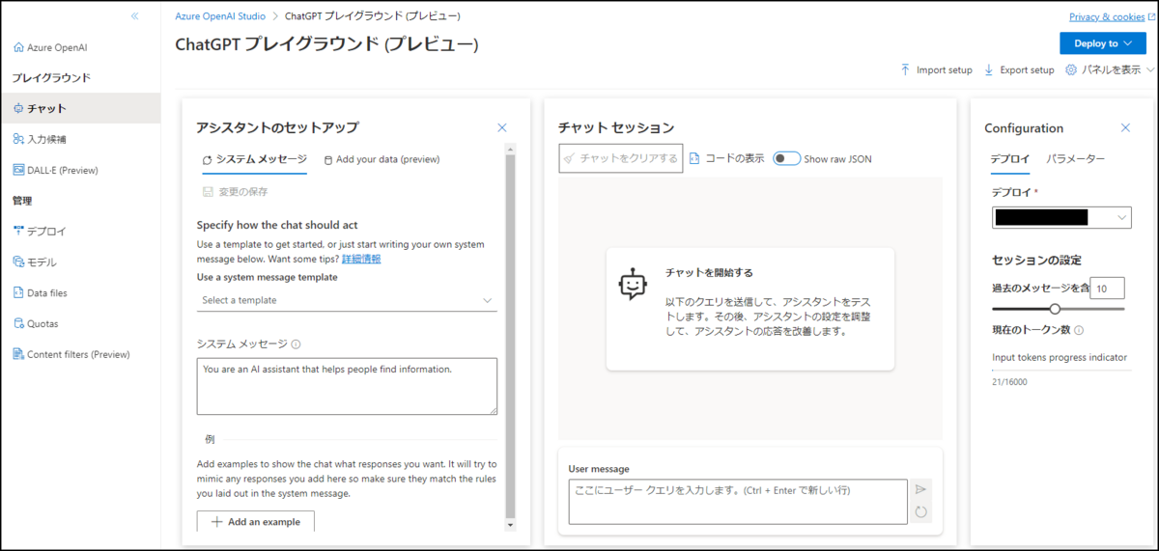Select チャット in the sidebar

pyautogui.click(x=80, y=108)
